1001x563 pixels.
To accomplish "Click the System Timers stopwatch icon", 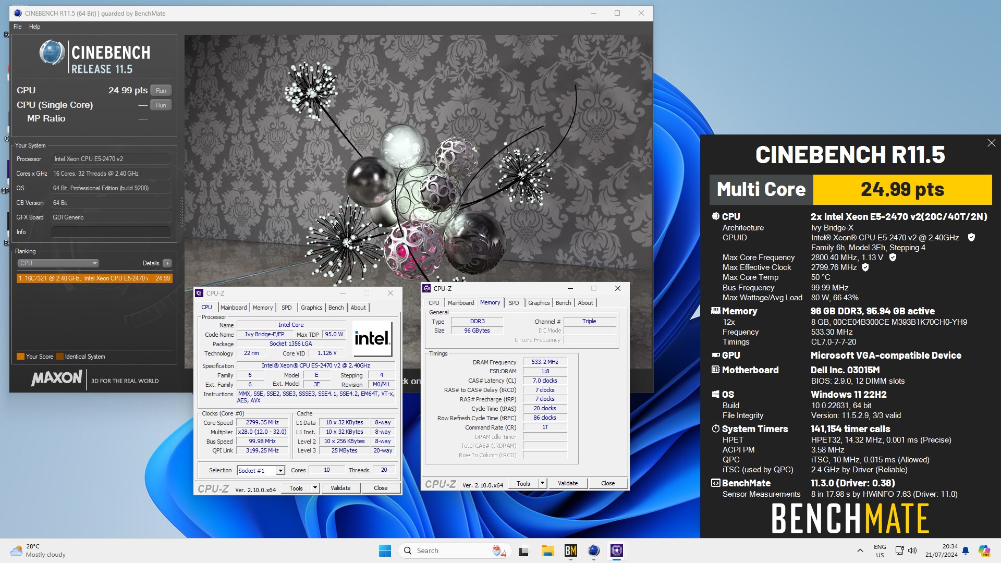I will point(716,429).
